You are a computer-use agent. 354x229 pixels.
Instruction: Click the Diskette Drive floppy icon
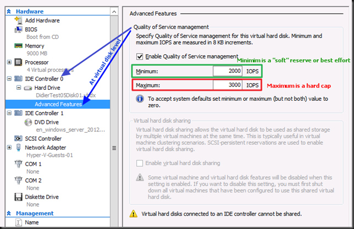point(18,197)
